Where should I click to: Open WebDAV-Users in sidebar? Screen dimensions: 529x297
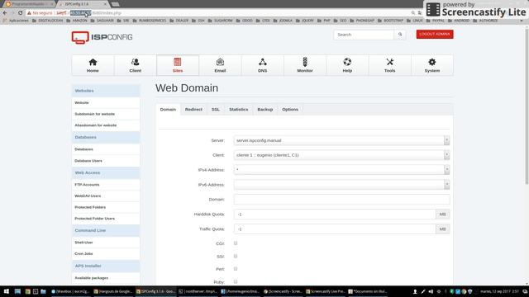click(106, 196)
